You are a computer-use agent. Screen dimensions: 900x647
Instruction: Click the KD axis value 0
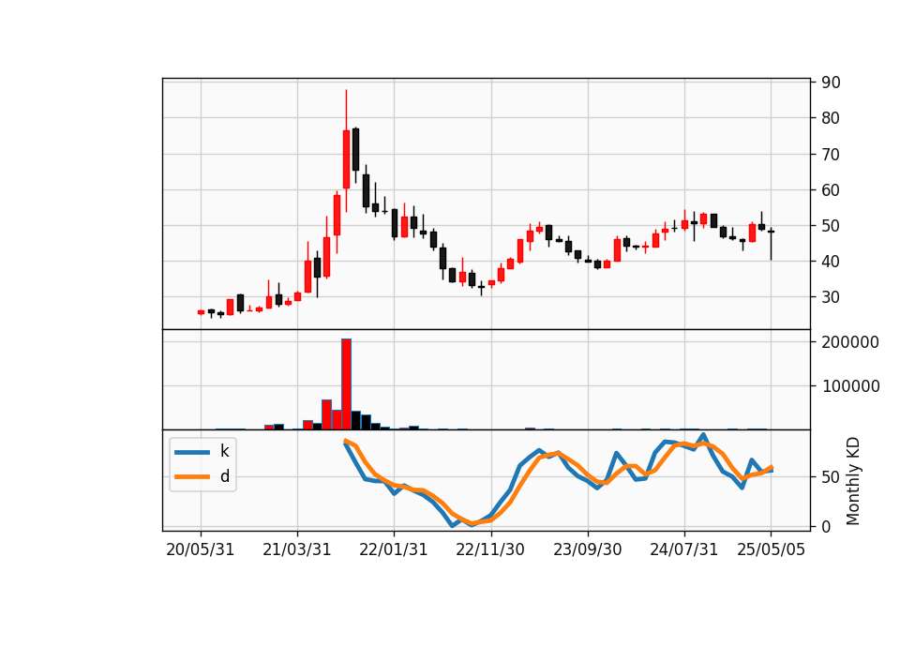click(826, 526)
